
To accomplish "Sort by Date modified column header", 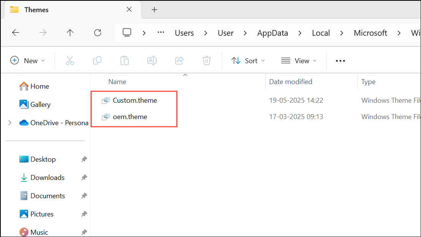I will [x=291, y=82].
